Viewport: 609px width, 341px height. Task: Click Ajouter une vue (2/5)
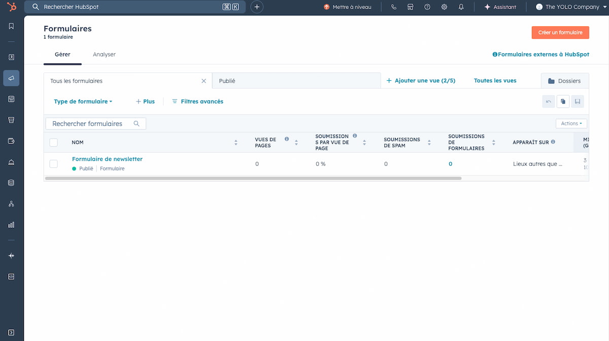click(421, 81)
